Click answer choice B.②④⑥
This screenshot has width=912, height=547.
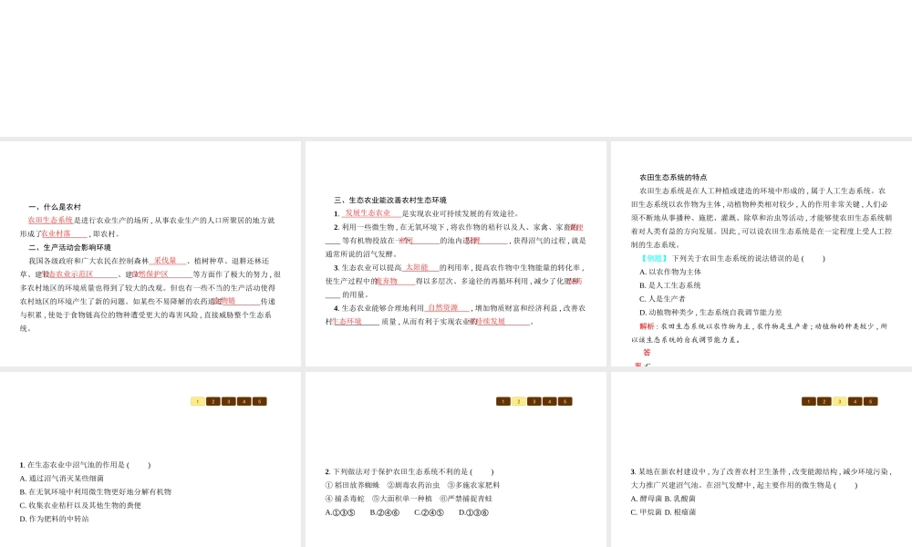click(x=385, y=512)
